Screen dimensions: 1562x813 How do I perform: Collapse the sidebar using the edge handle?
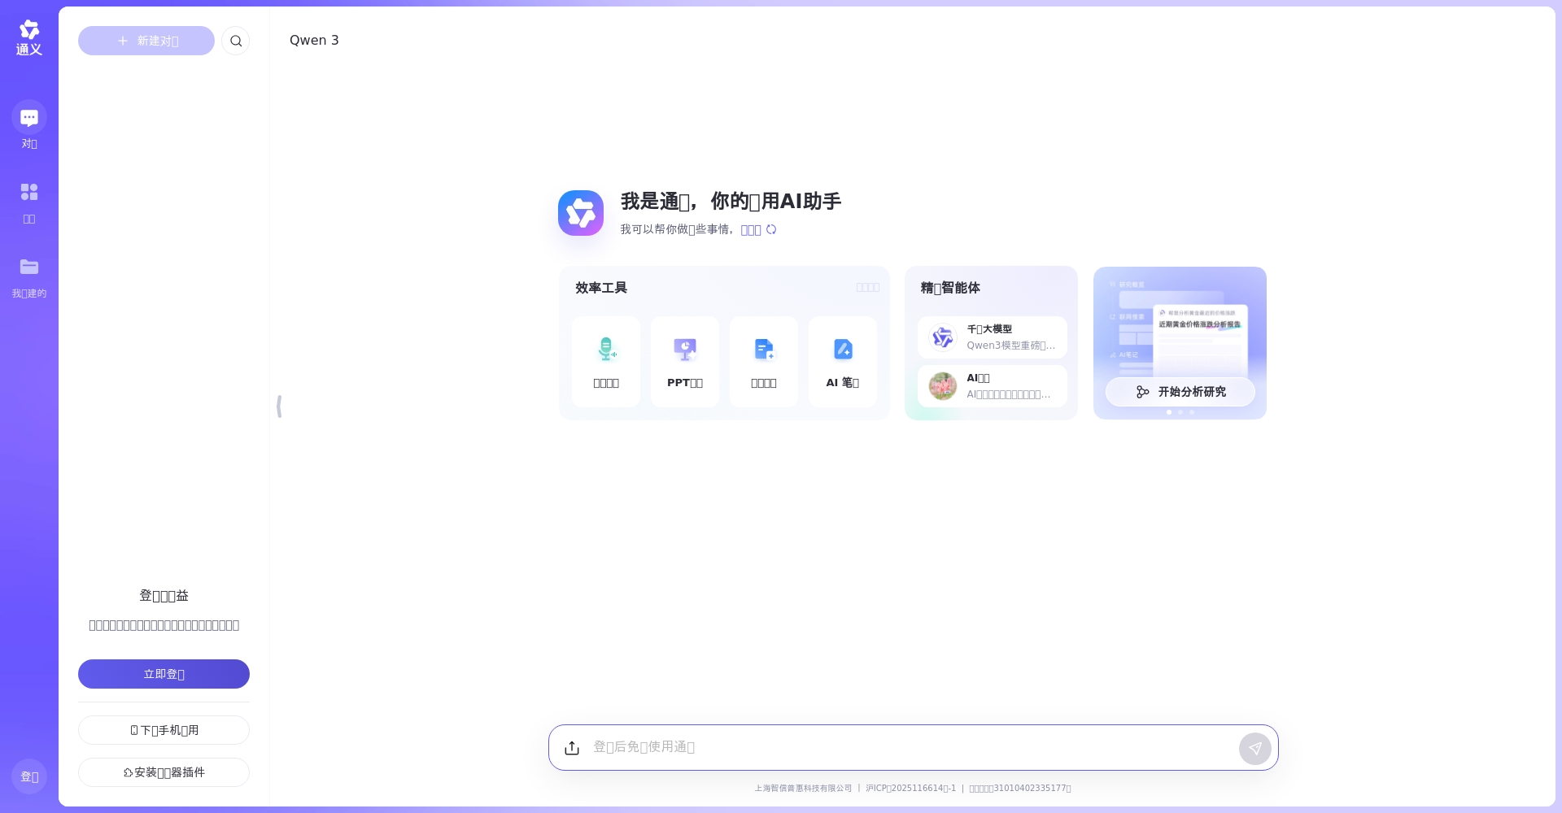coord(280,406)
